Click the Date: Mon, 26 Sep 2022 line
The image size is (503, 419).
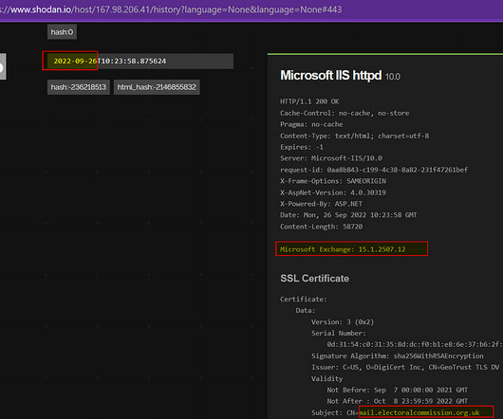(x=348, y=215)
